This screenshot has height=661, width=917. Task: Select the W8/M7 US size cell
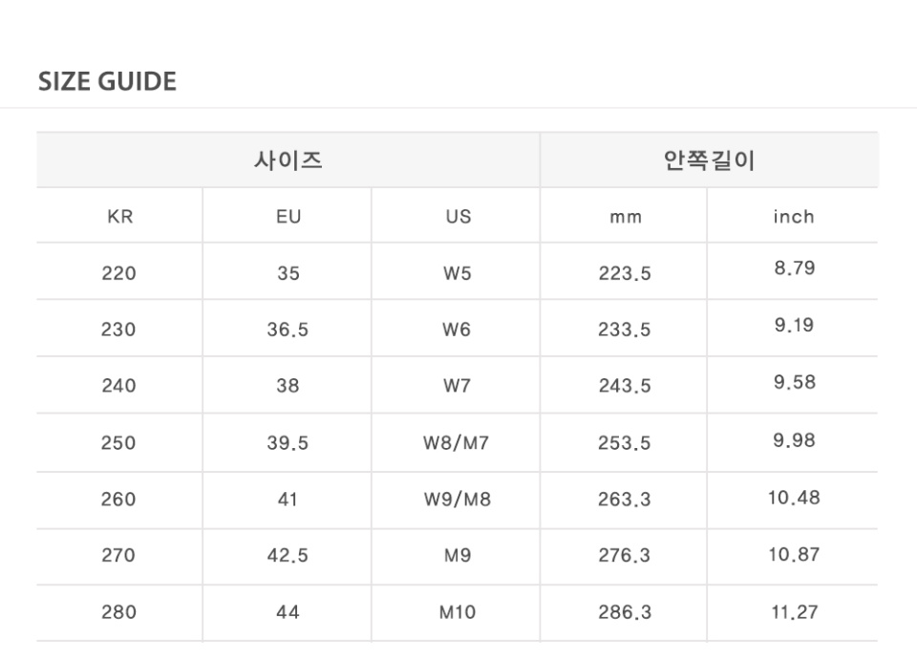coord(457,443)
